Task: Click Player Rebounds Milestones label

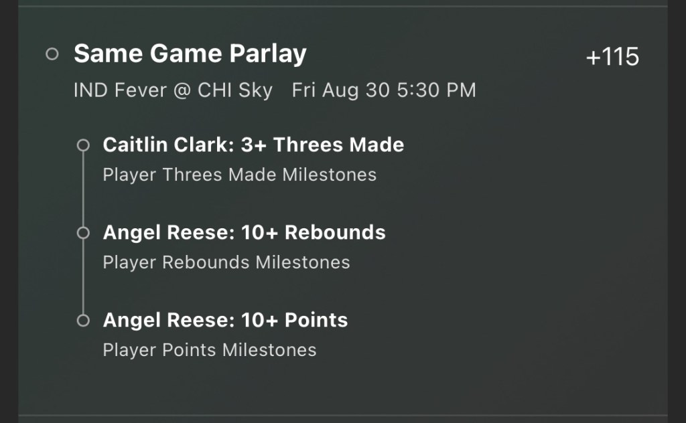Action: tap(226, 262)
